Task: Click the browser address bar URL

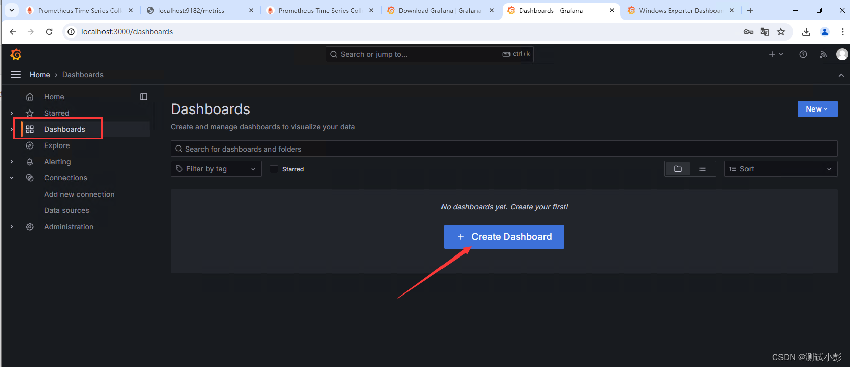Action: 127,32
